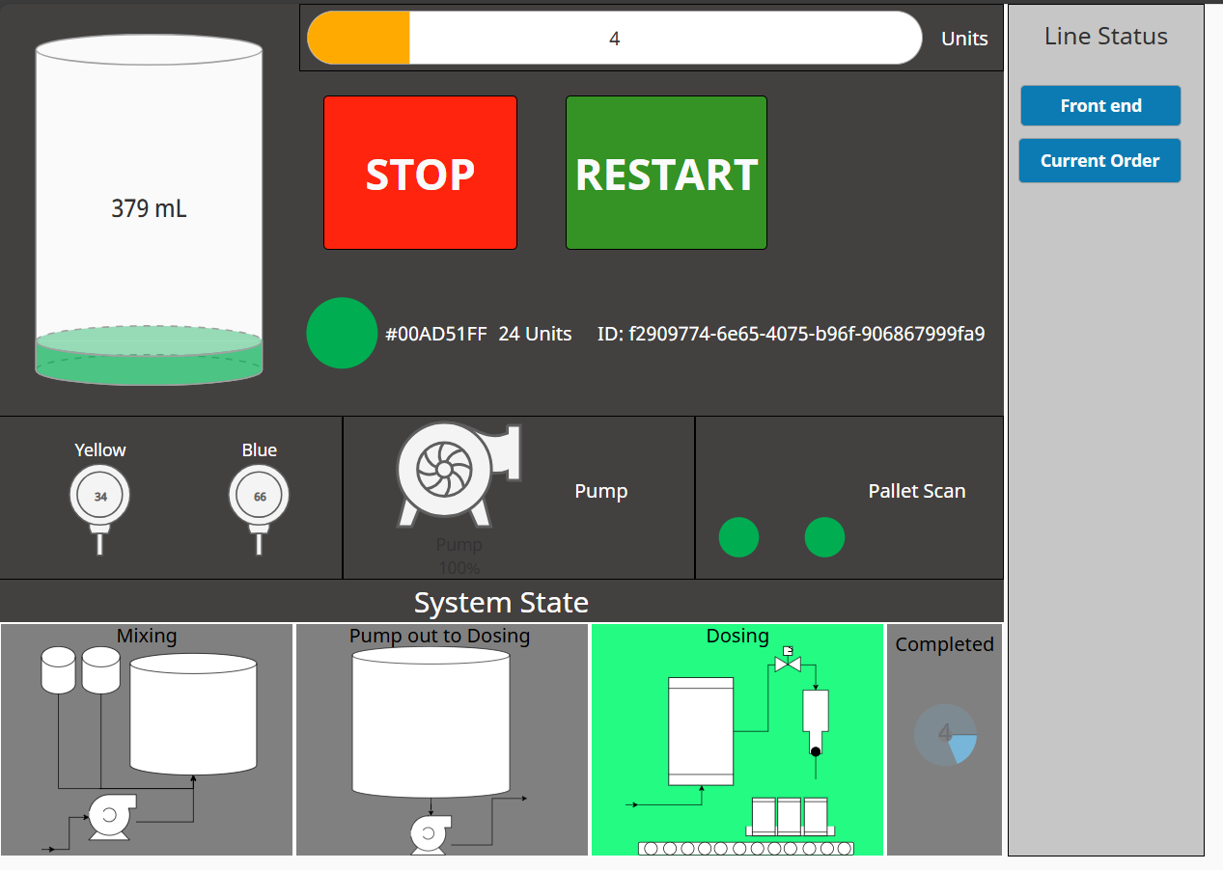Select the Blue gauge sensor
The image size is (1223, 870).
259,496
